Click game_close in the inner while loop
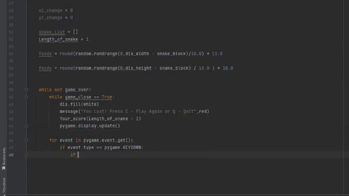Viewport: 349px width, 196px height. click(x=78, y=97)
